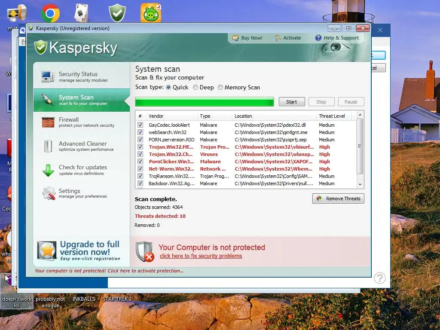The width and height of the screenshot is (440, 330).
Task: Launch the Bad Piggies desktop icon
Action: pyautogui.click(x=151, y=13)
